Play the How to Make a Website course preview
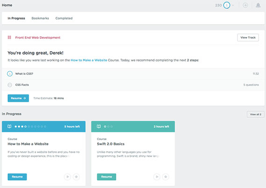 [x=68, y=177]
